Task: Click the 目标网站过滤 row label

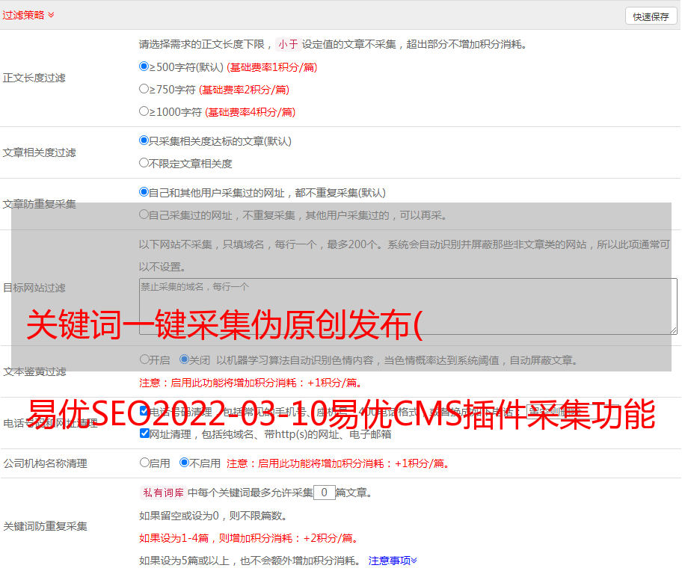Action: click(x=34, y=288)
